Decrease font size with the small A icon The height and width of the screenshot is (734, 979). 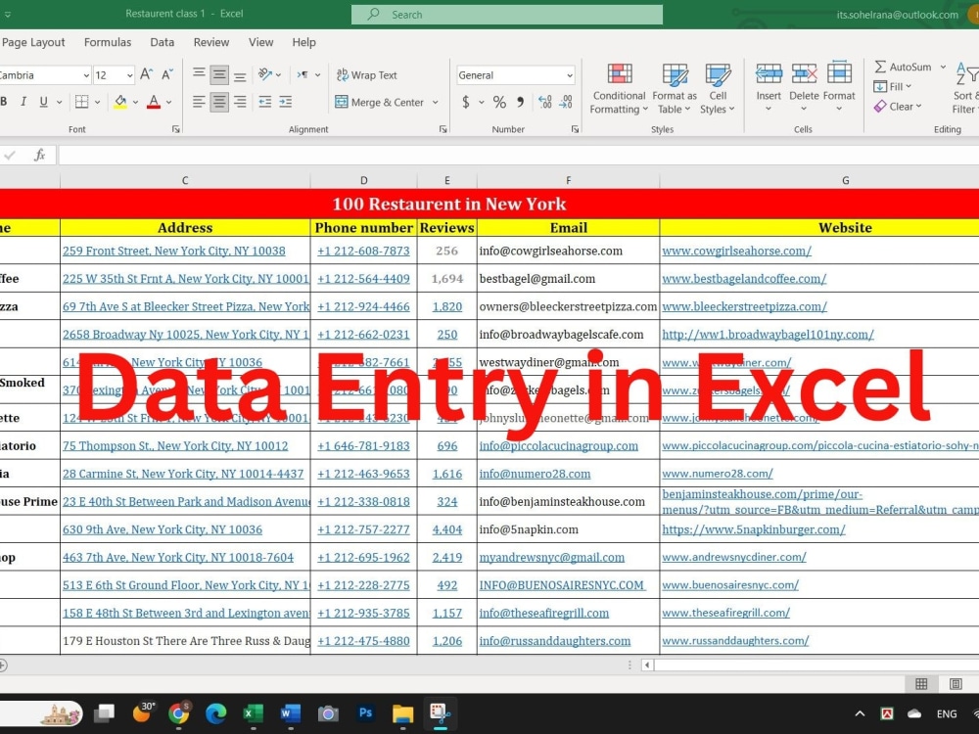tap(167, 75)
